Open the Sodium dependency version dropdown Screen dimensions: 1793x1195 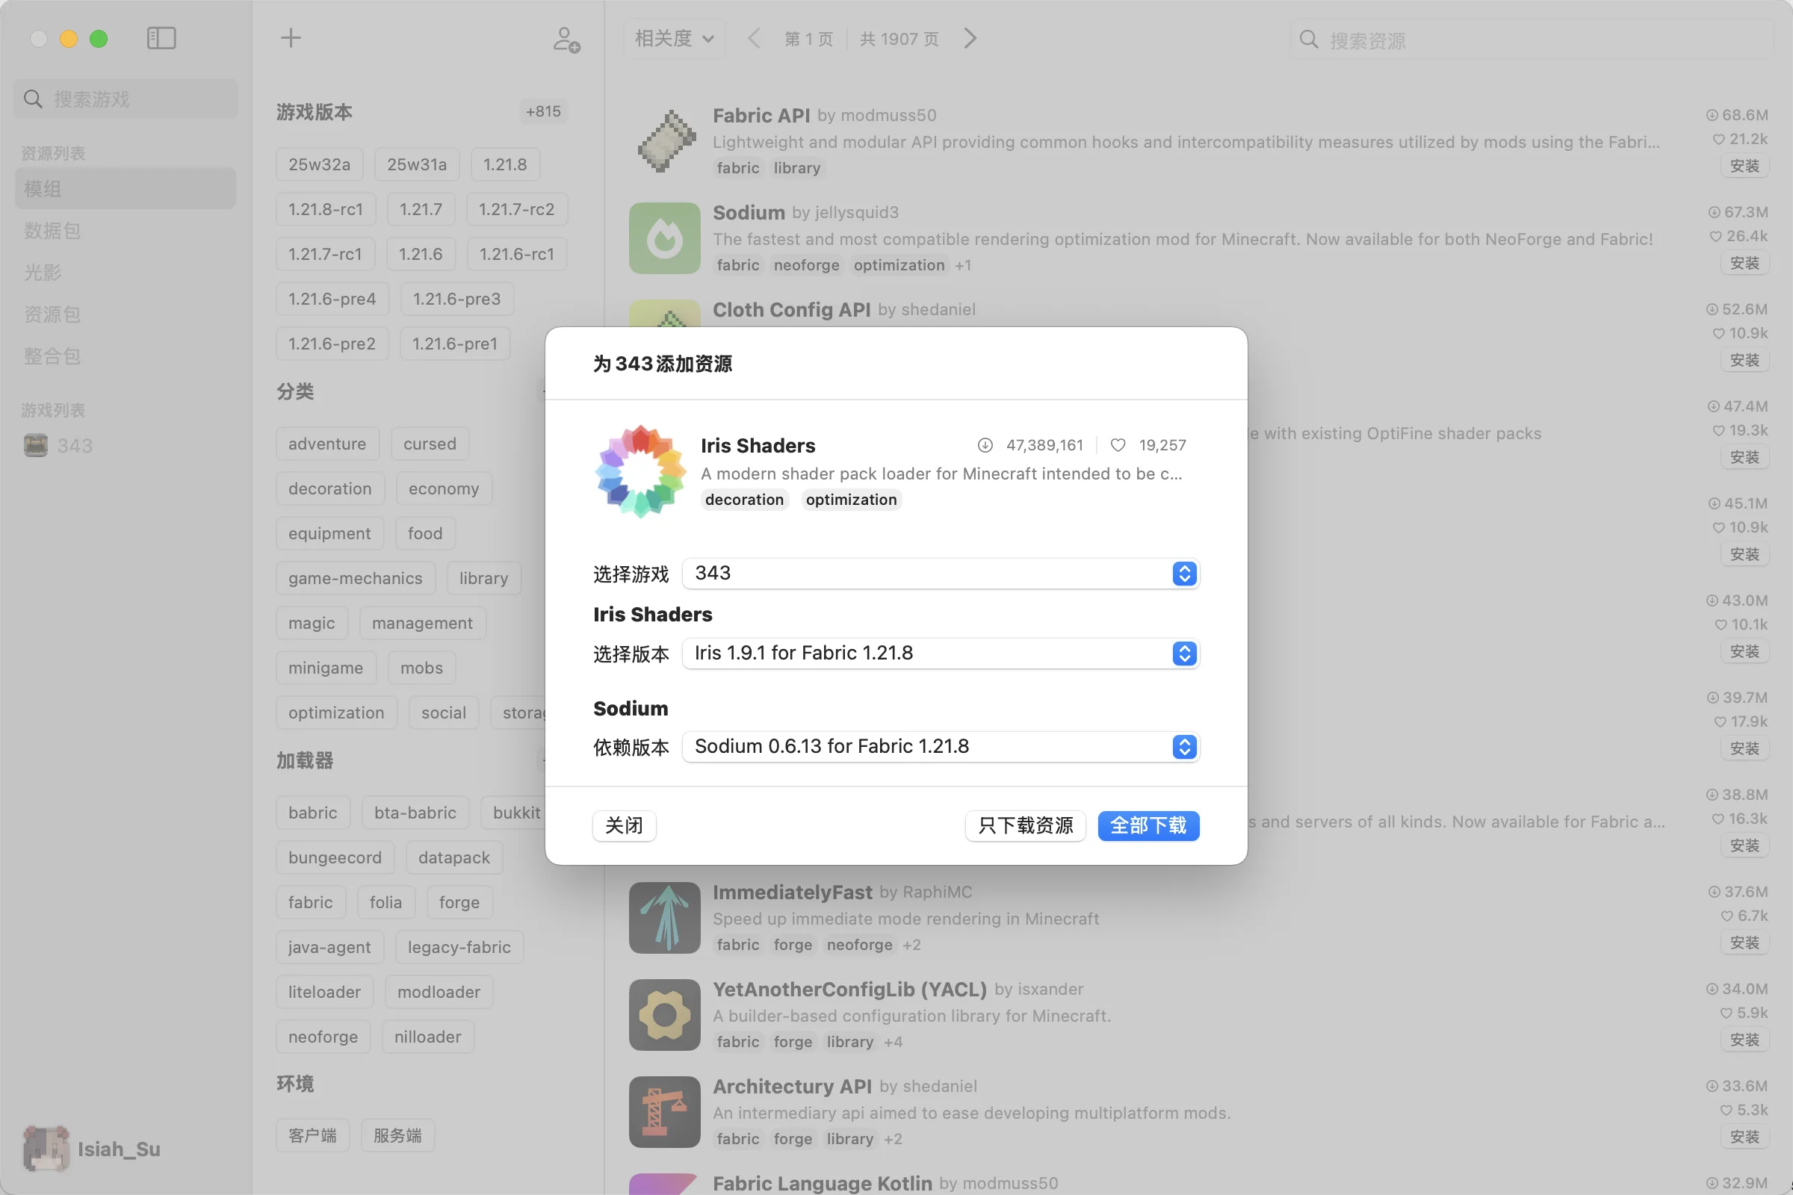[x=940, y=746]
